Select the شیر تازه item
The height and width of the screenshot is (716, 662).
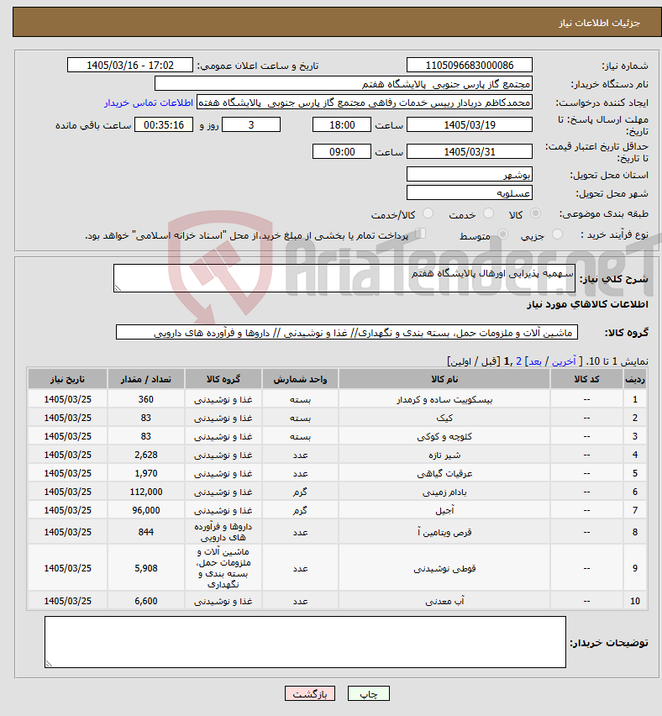444,455
